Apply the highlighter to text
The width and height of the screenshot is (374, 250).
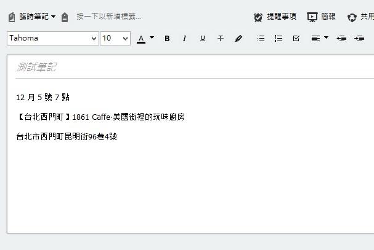click(x=238, y=39)
